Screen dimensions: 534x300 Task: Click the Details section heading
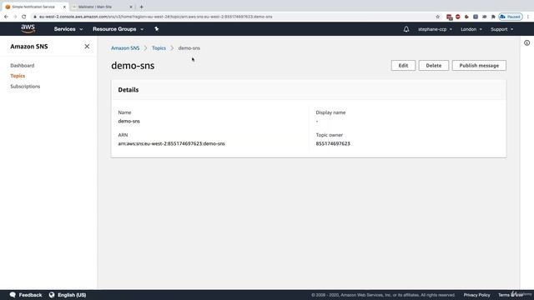pyautogui.click(x=128, y=90)
